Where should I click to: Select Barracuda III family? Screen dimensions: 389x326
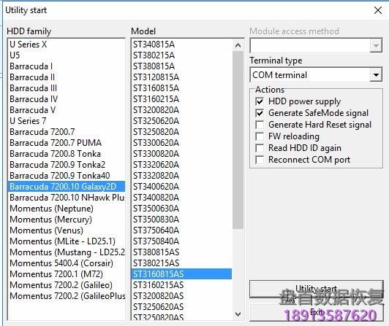67,88
